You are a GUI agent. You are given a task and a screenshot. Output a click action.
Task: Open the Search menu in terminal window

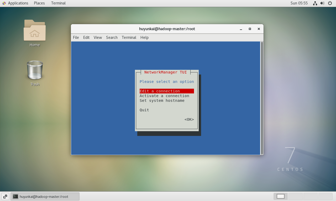point(112,38)
